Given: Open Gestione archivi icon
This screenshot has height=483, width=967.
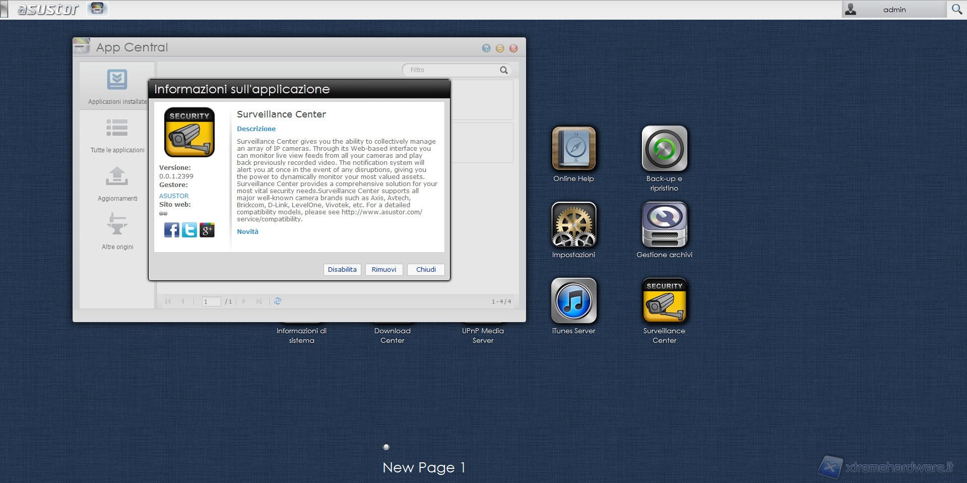Looking at the screenshot, I should [x=664, y=225].
